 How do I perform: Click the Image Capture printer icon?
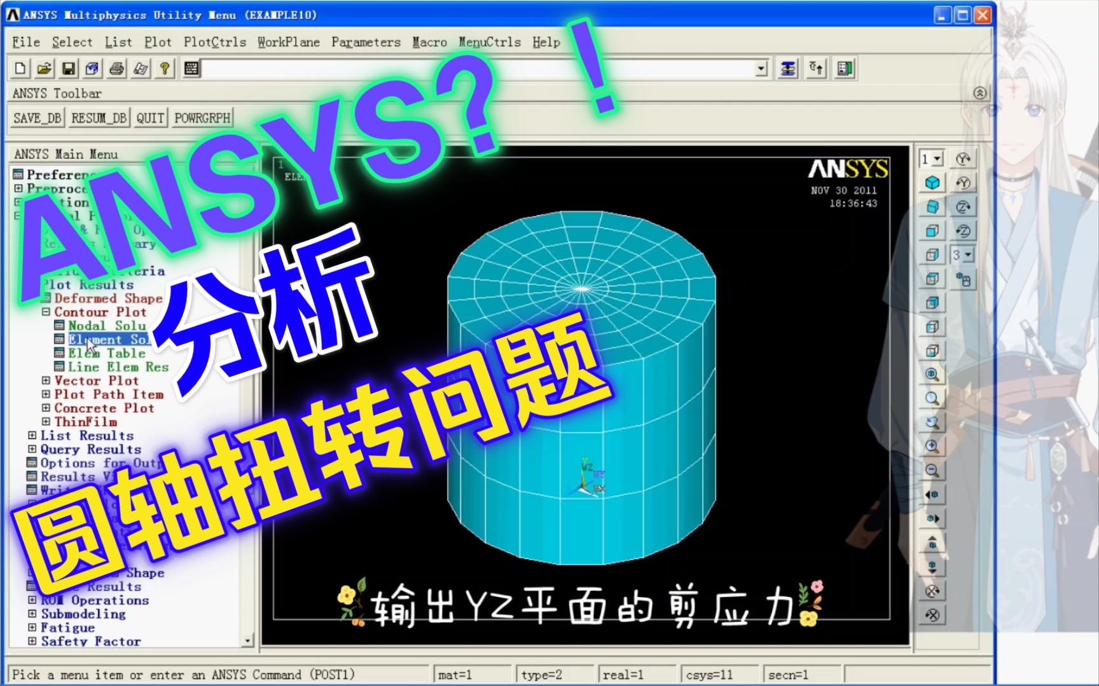click(117, 69)
